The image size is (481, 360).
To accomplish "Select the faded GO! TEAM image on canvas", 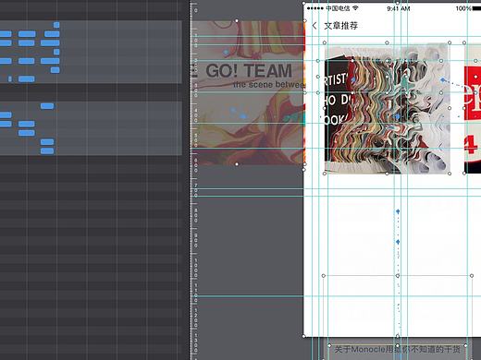I will pos(249,92).
